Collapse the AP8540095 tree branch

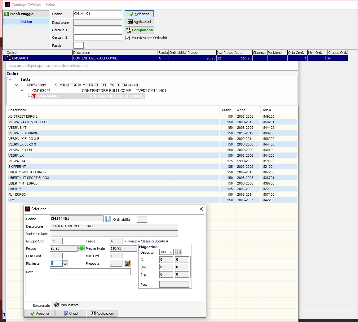click(x=16, y=85)
